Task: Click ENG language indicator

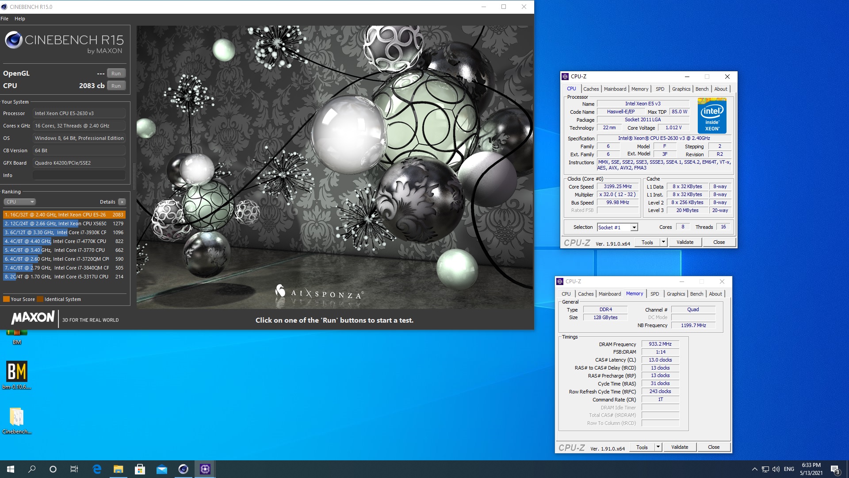Action: click(789, 469)
